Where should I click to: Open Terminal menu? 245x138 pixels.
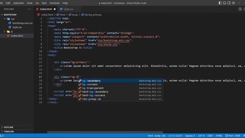(54, 3)
